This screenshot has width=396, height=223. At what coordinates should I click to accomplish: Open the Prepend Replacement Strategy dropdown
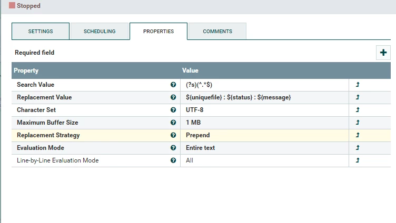click(265, 135)
